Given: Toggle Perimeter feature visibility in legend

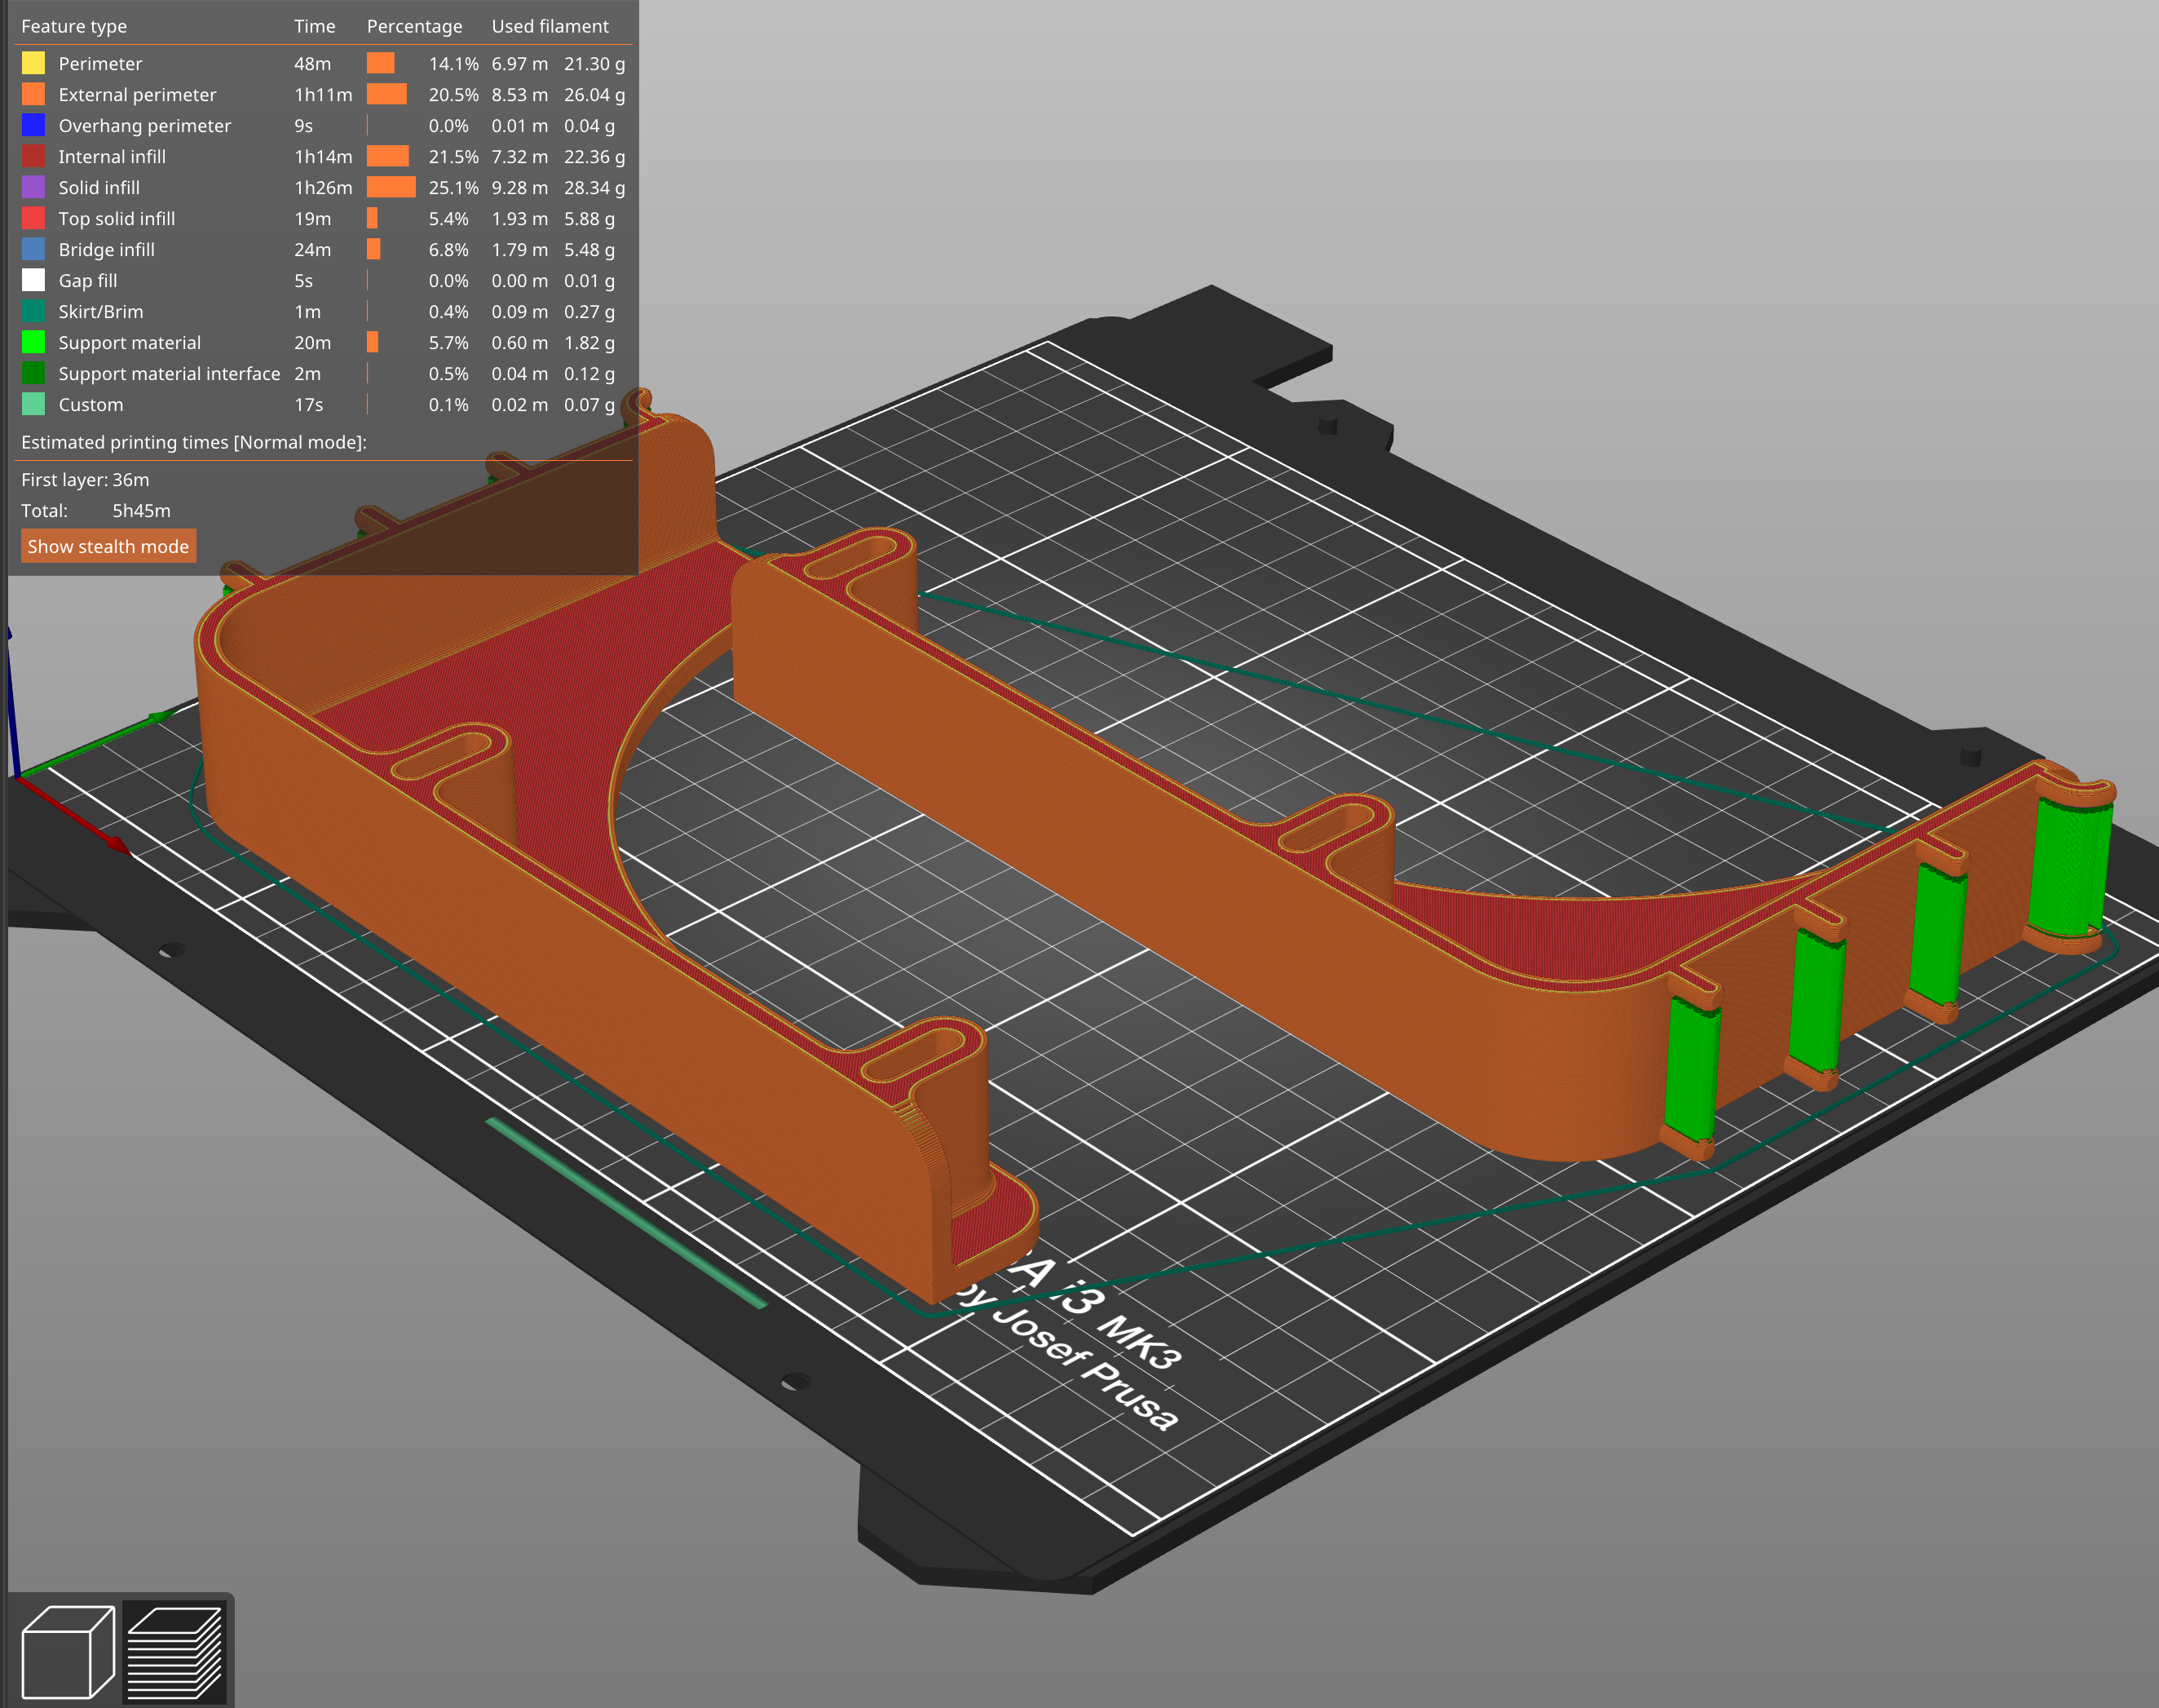Looking at the screenshot, I should [x=323, y=63].
